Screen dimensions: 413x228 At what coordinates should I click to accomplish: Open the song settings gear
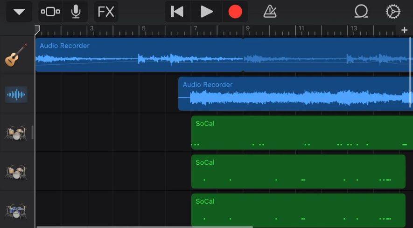(393, 12)
